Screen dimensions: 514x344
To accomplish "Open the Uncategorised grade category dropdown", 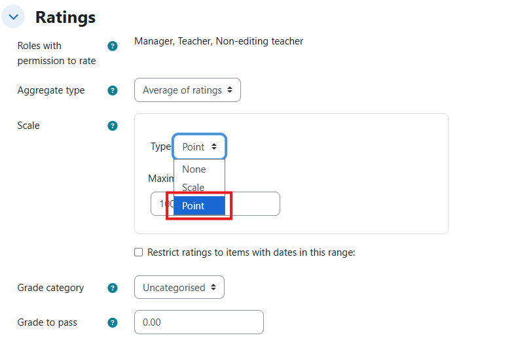I will coord(179,288).
